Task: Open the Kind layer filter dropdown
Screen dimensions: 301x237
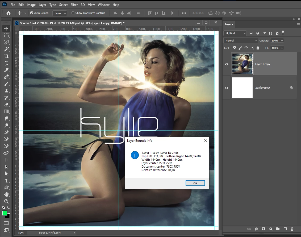Action: (235, 33)
